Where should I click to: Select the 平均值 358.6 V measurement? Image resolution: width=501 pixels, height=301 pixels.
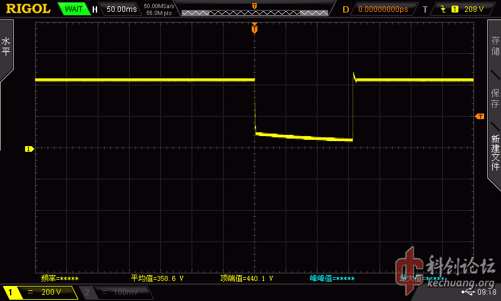(157, 278)
